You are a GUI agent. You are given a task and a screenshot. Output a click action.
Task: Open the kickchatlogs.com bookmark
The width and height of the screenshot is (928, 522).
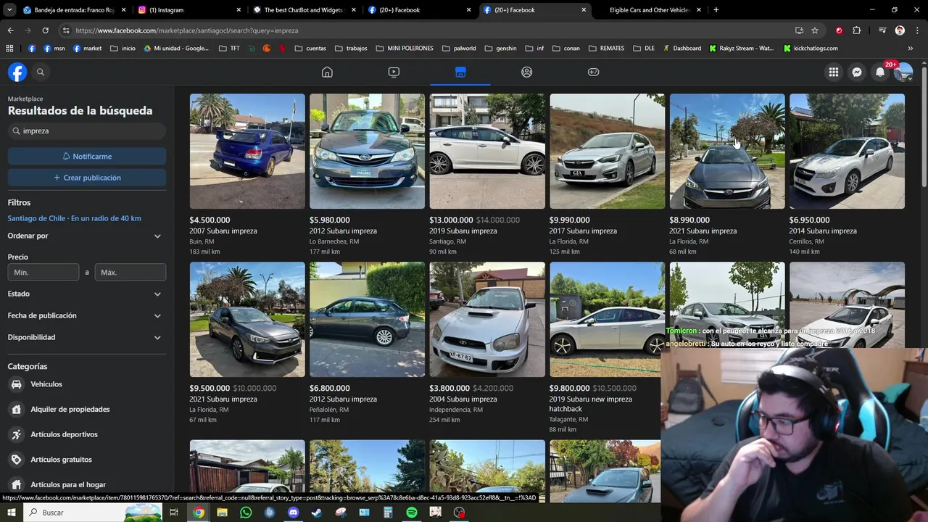coord(811,49)
